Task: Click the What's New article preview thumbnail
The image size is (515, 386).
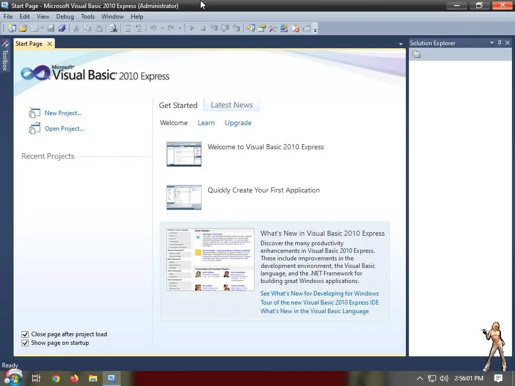Action: tap(210, 259)
